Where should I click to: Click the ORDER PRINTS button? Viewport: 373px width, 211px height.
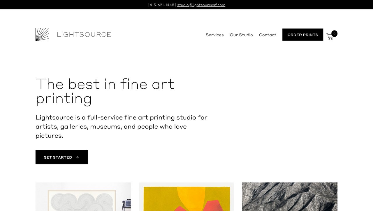click(x=303, y=35)
